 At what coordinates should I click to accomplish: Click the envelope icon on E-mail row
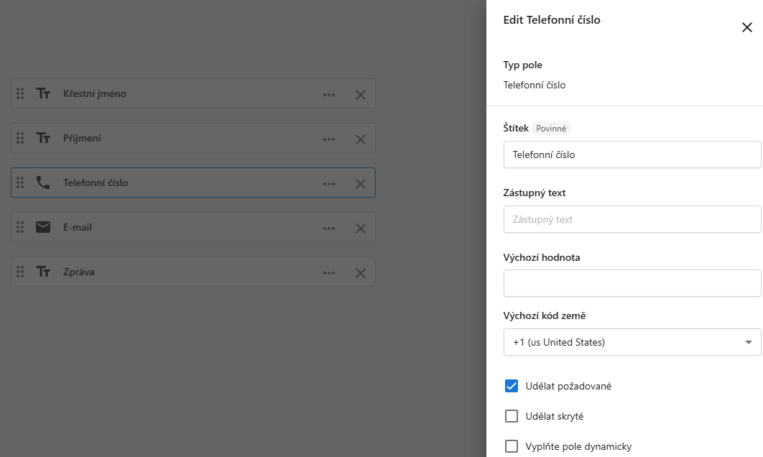43,228
